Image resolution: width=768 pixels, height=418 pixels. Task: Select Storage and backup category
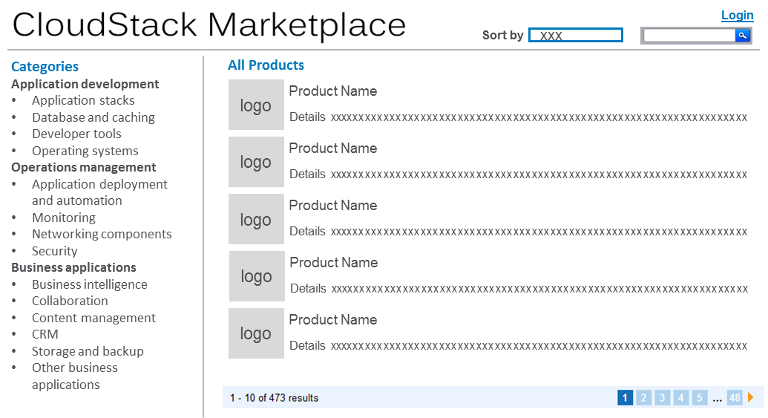click(88, 351)
